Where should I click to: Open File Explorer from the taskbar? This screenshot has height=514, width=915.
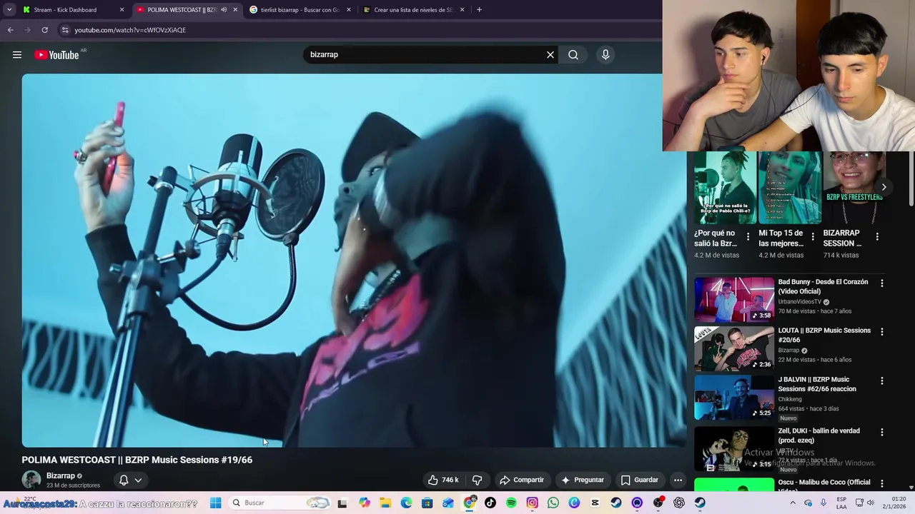click(x=385, y=503)
